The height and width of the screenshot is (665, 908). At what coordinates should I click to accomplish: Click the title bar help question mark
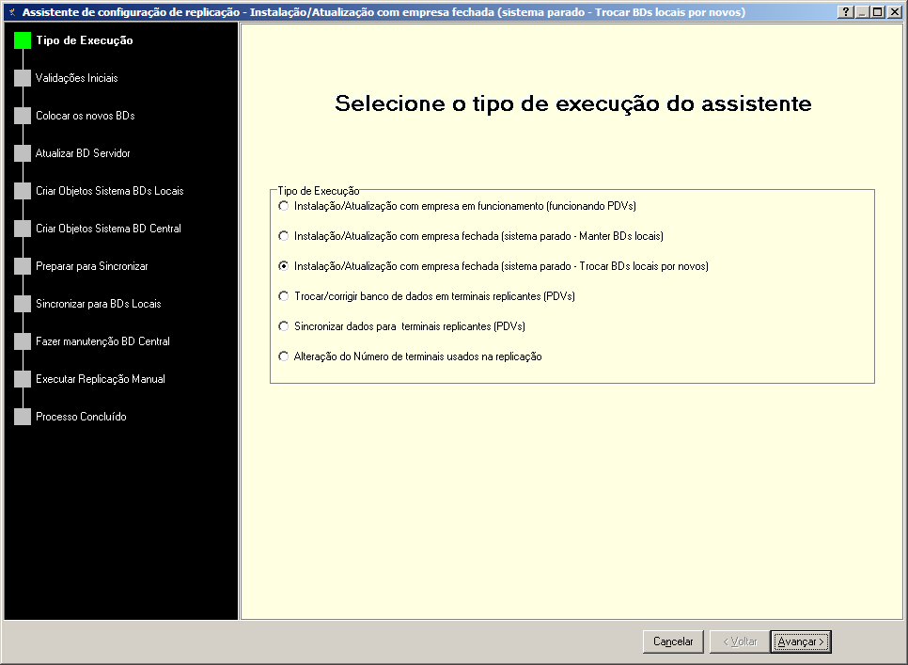point(846,12)
